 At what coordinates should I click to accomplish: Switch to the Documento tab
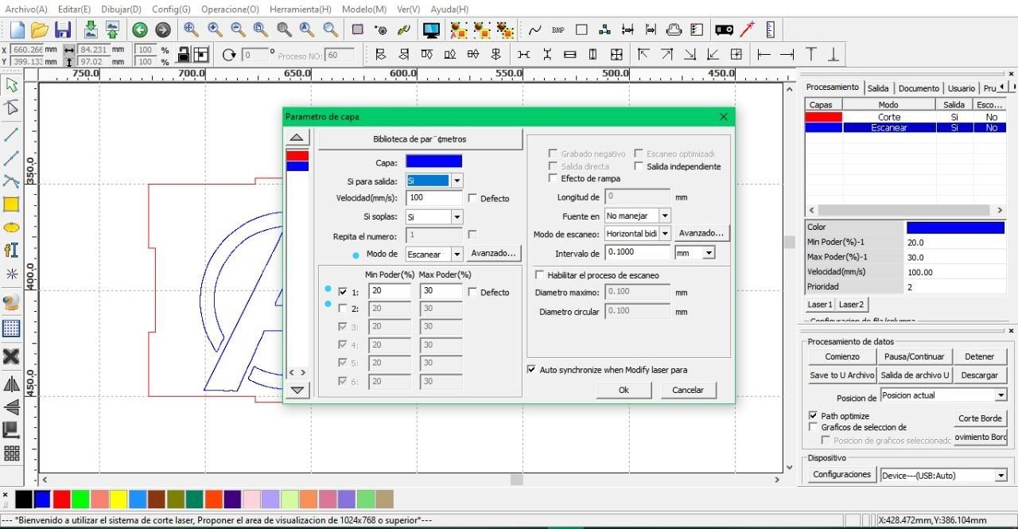[x=919, y=88]
